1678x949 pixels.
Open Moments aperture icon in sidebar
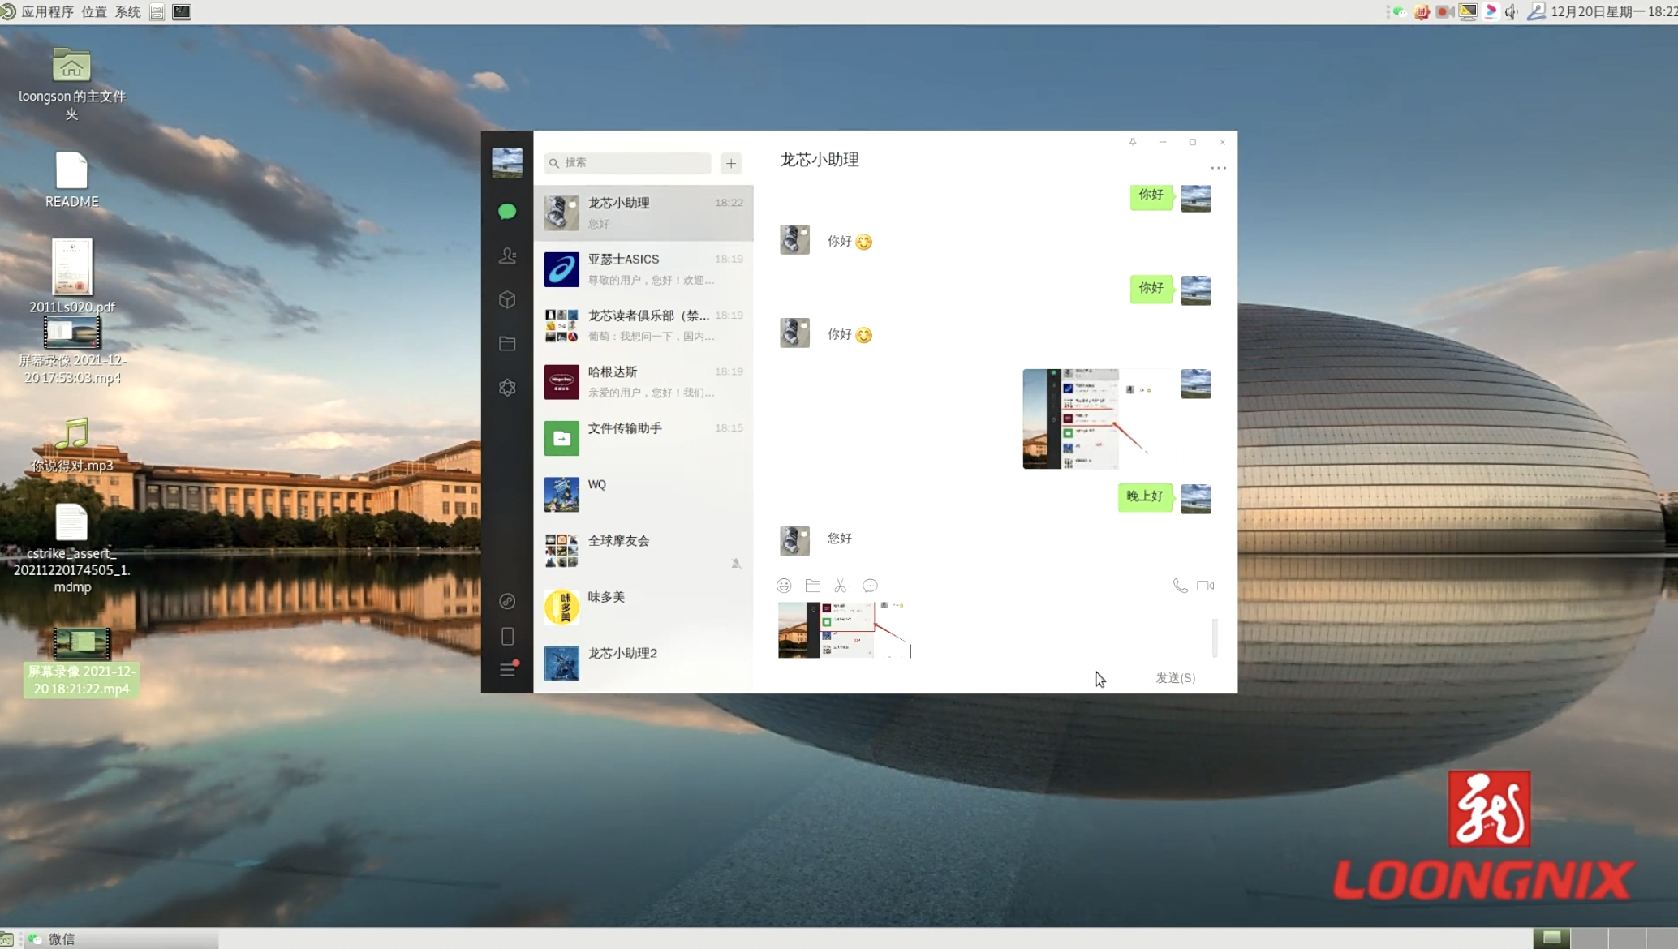(507, 388)
